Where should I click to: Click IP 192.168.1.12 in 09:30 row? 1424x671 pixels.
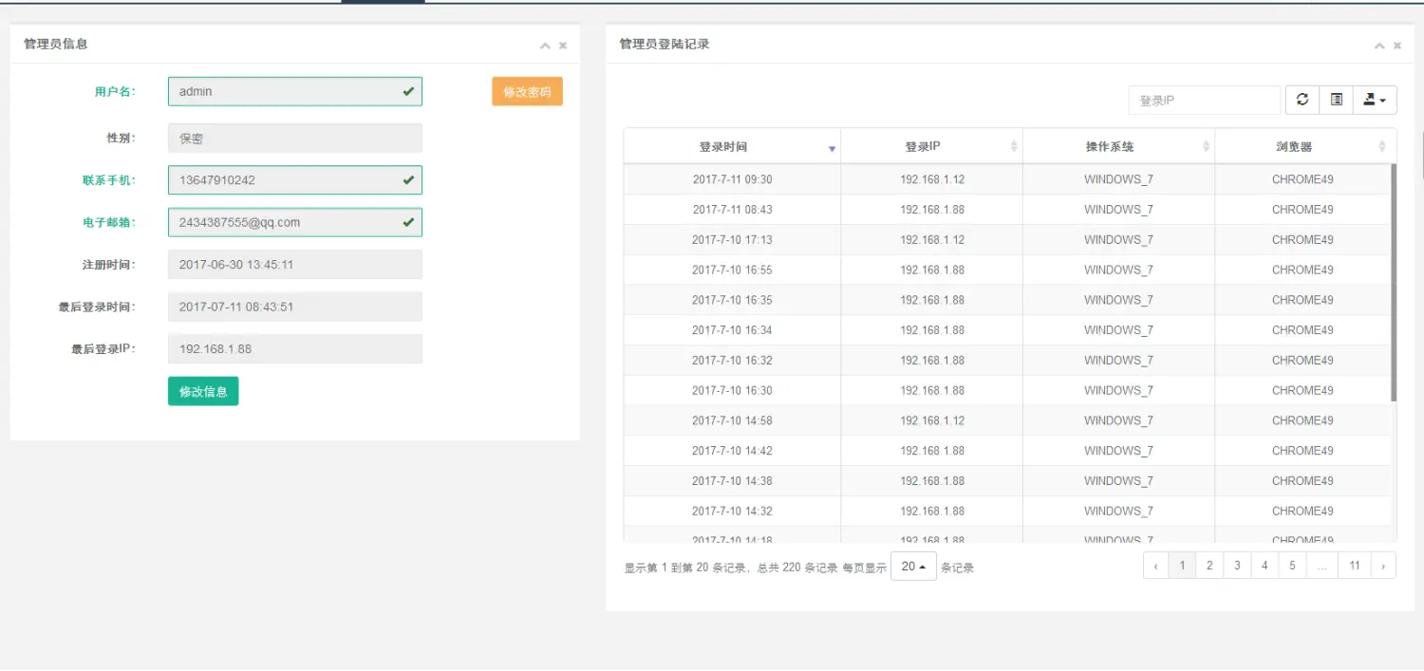[x=932, y=179]
